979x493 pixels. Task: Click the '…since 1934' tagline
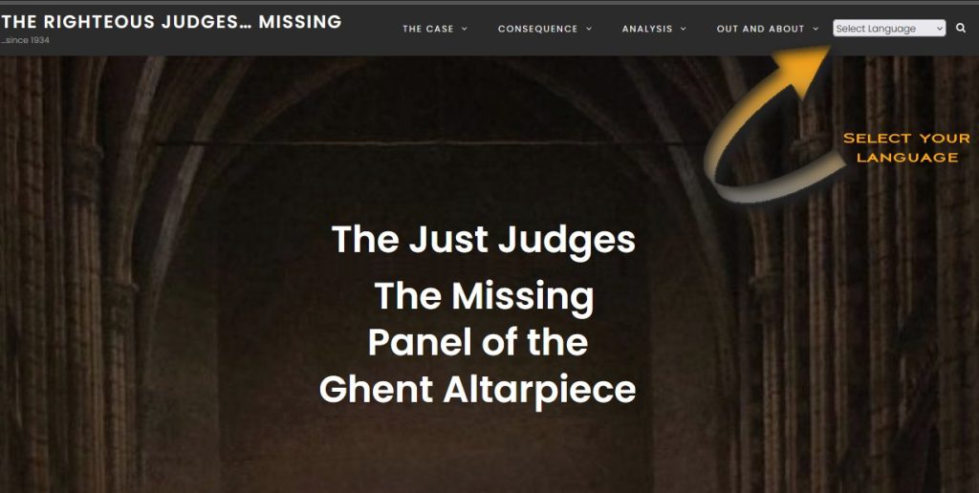[26, 40]
